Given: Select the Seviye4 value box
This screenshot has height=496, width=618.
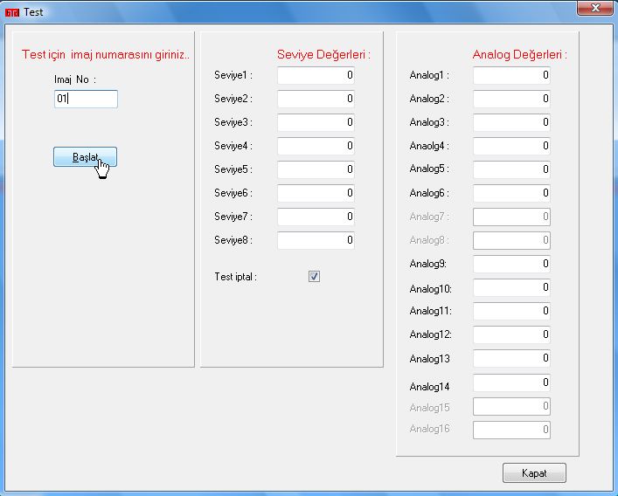Looking at the screenshot, I should 316,147.
